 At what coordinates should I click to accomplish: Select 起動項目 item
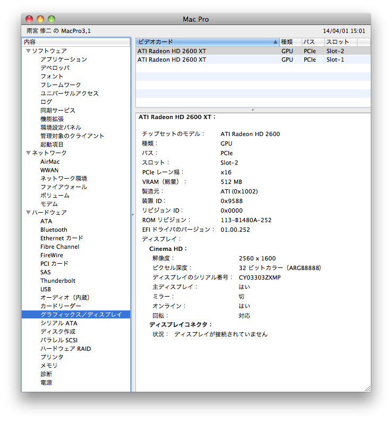pos(52,145)
